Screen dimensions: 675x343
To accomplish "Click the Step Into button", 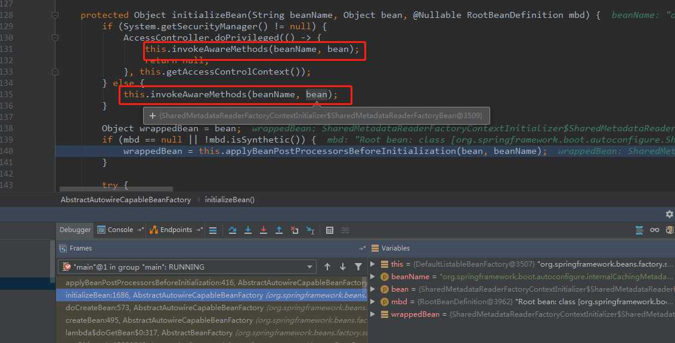I will pyautogui.click(x=248, y=230).
